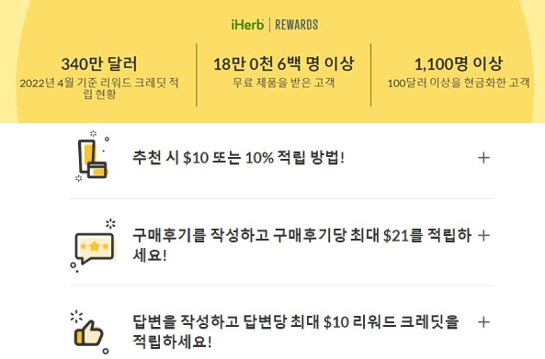Click the 2022년 4월 기준 리워드 크레딧 caption

pyautogui.click(x=99, y=88)
